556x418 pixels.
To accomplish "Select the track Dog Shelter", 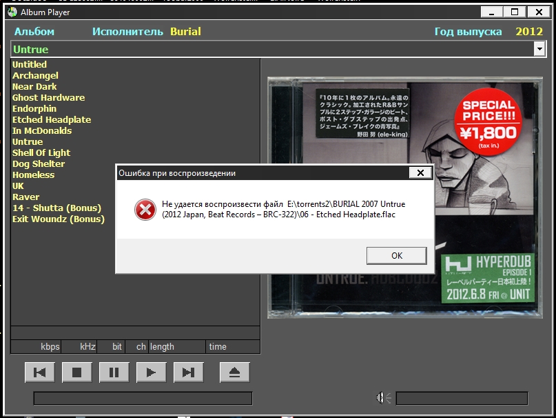I will pos(39,163).
